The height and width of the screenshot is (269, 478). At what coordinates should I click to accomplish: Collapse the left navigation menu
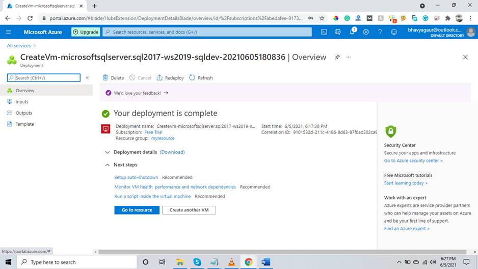(87, 77)
